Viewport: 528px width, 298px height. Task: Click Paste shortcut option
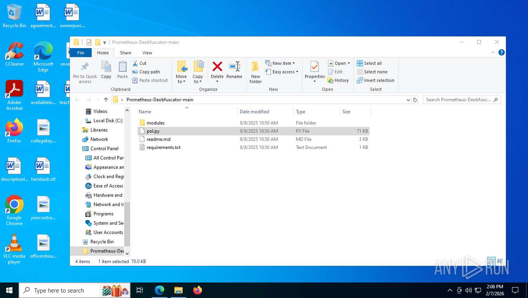150,80
